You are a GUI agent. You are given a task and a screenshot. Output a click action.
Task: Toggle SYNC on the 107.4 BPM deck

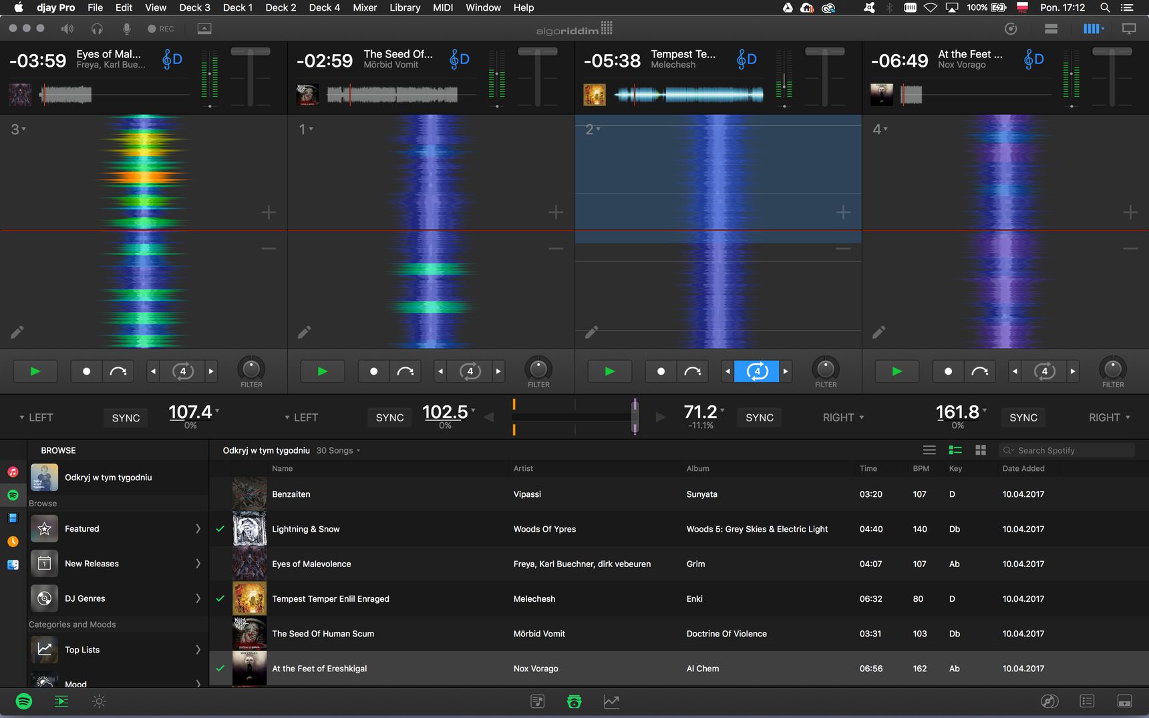(126, 417)
